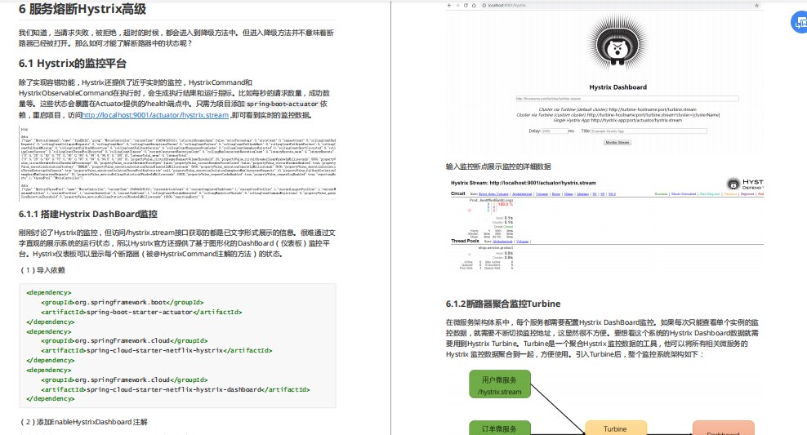The width and height of the screenshot is (807, 435).
Task: Click the yellow Turbine diagram box
Action: pyautogui.click(x=616, y=428)
